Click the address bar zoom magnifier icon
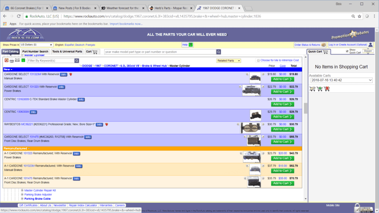Screen dimensions: 379x213 [x=353, y=16]
